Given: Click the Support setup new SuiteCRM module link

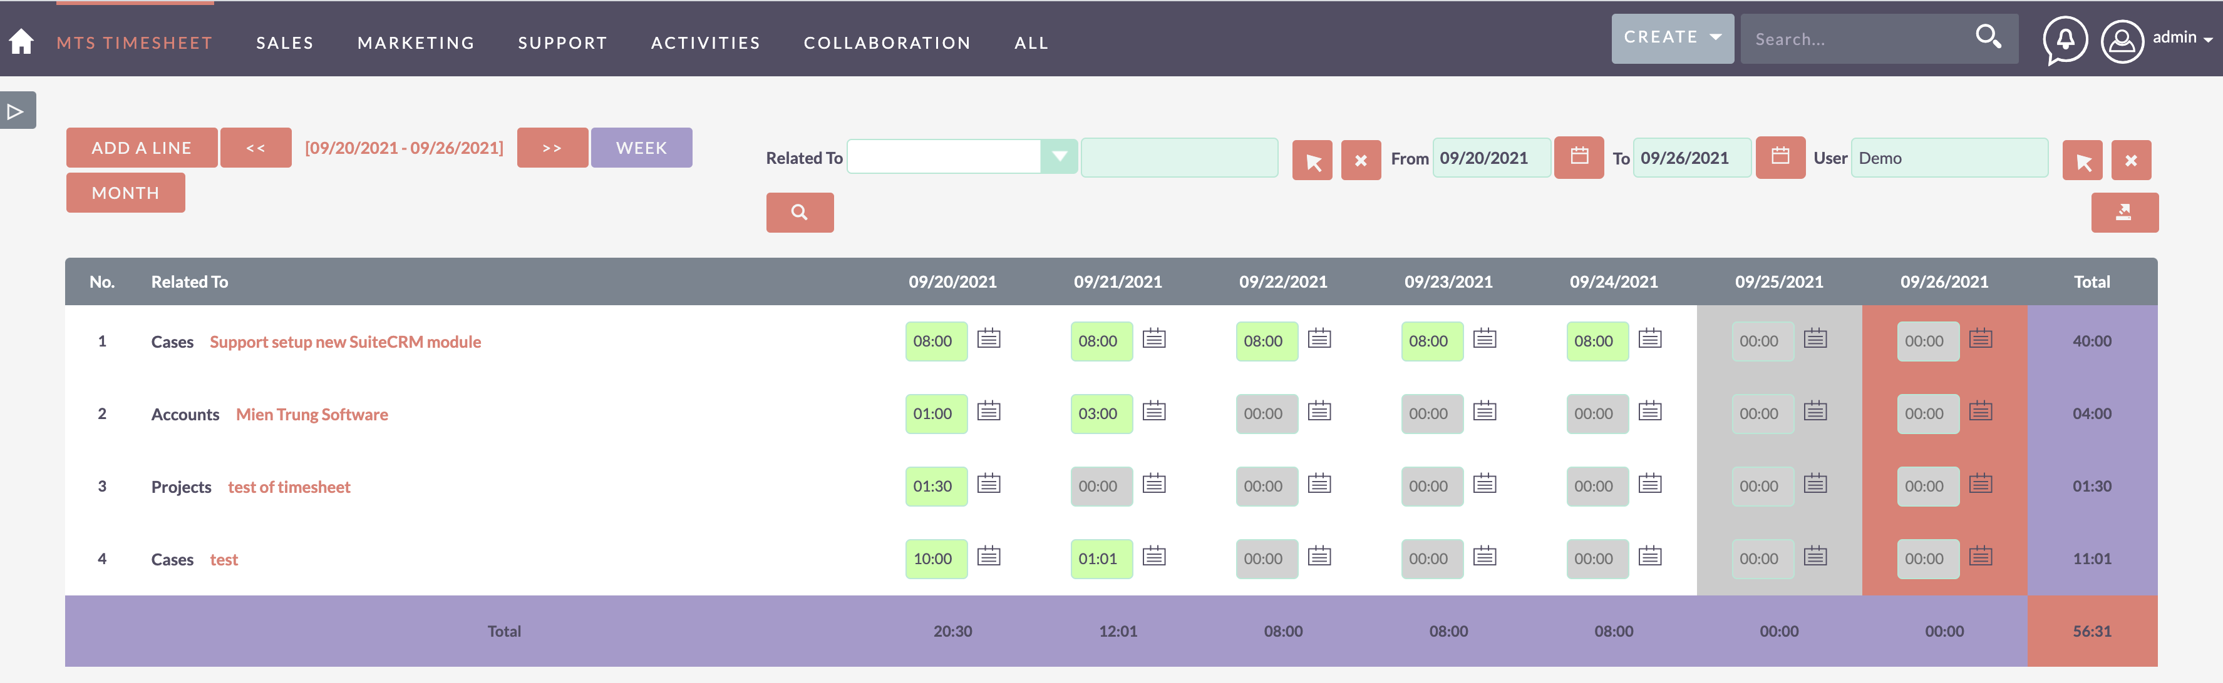Looking at the screenshot, I should tap(344, 341).
